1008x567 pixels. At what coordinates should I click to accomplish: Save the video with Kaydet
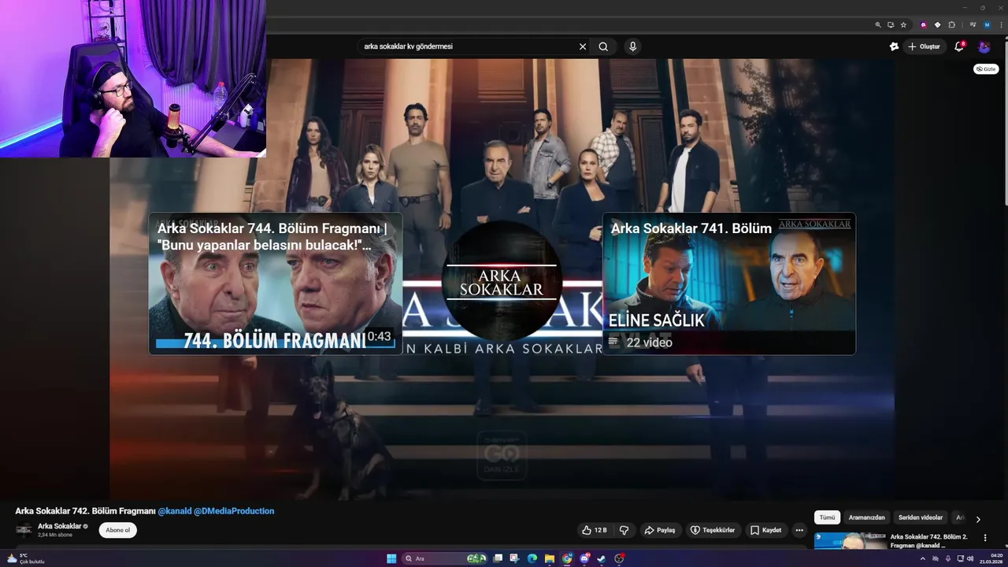pyautogui.click(x=765, y=530)
